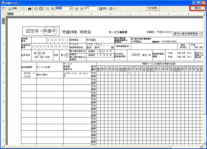This screenshot has height=149, width=207.
Task: Click the 身体介護6 service cell
Action: [x=50, y=75]
